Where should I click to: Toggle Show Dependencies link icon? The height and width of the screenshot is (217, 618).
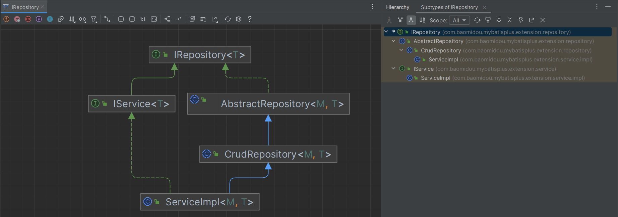(61, 19)
